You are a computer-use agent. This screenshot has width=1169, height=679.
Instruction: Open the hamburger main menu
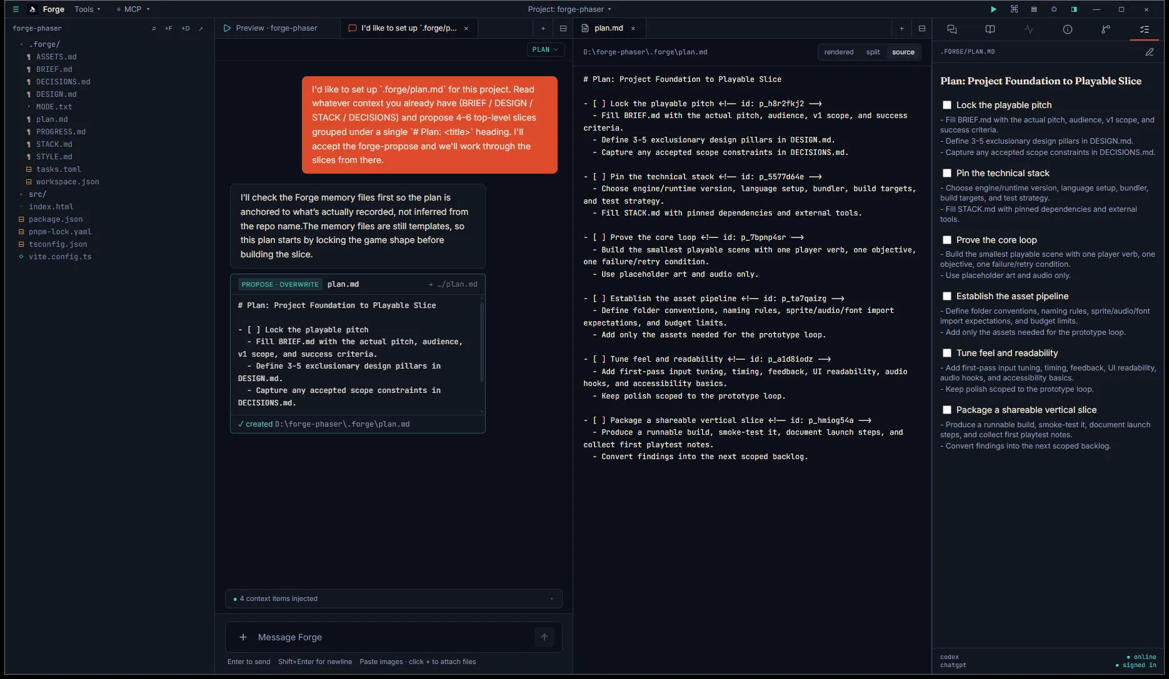coord(16,9)
